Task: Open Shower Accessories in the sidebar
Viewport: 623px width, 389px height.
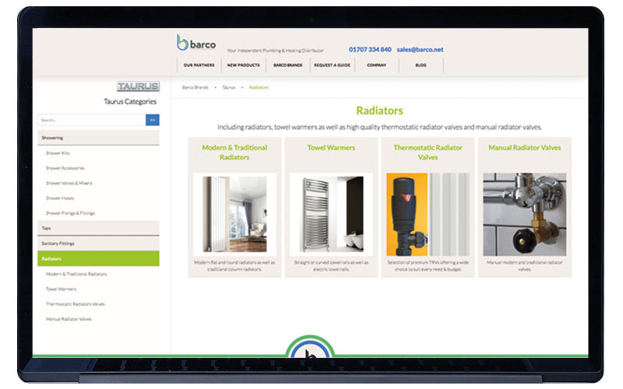Action: [65, 168]
